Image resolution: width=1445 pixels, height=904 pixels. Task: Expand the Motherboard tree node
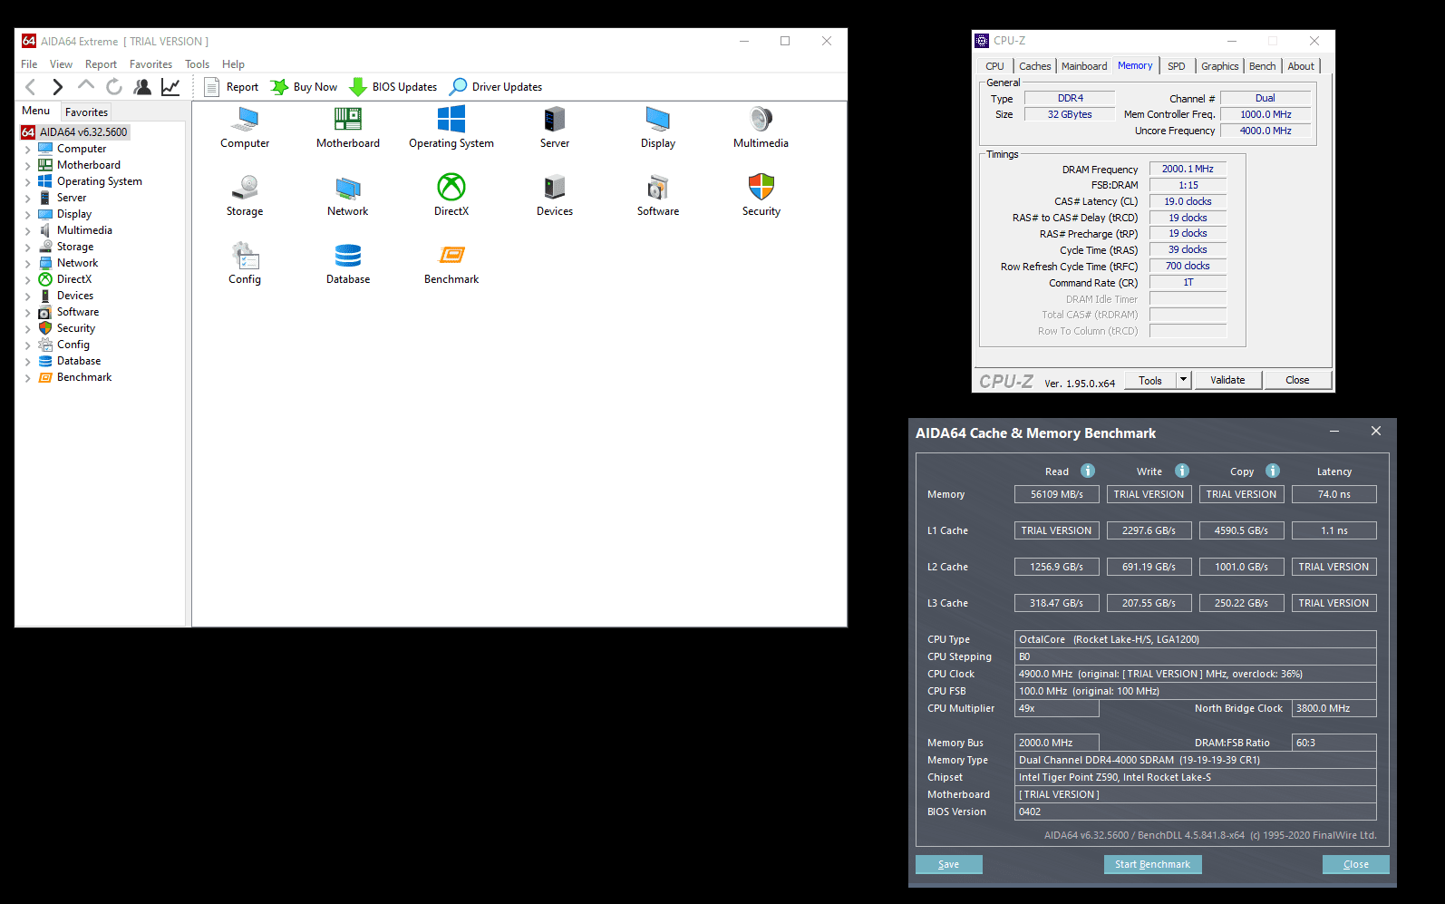click(27, 166)
